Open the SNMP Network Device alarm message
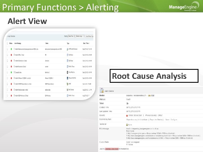 click(x=23, y=84)
